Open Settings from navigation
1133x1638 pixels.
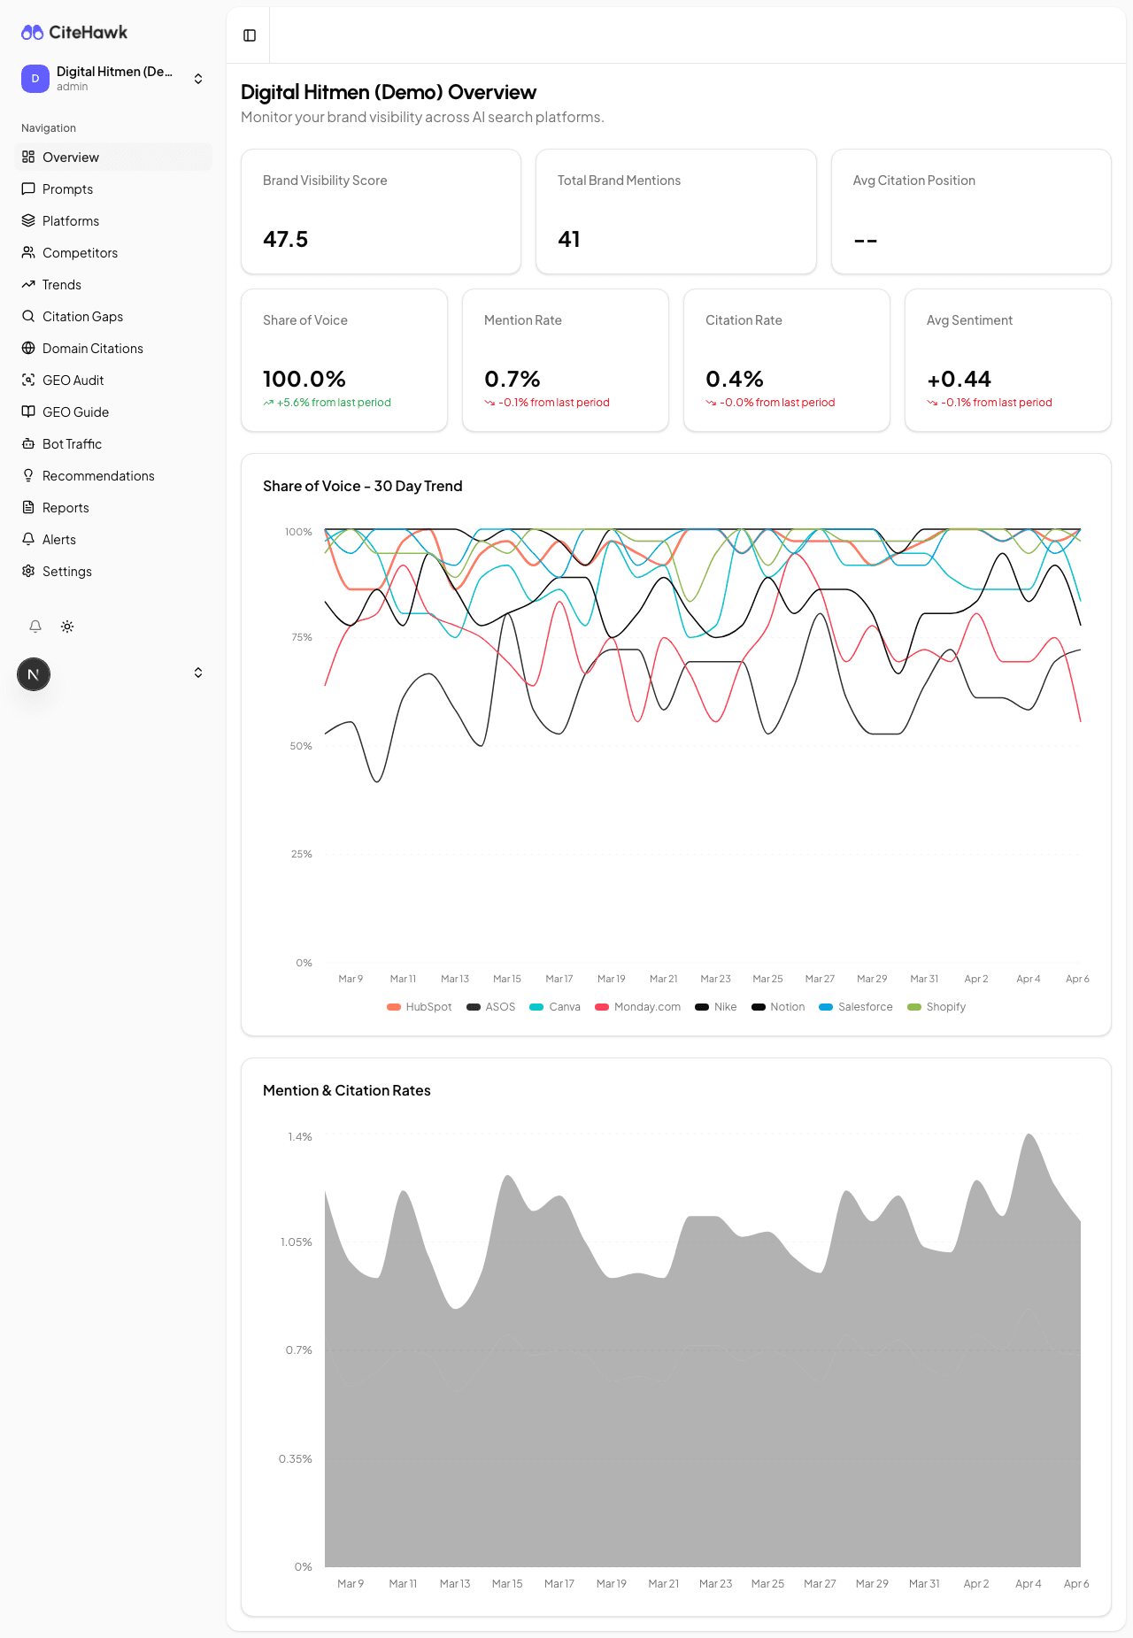point(113,571)
